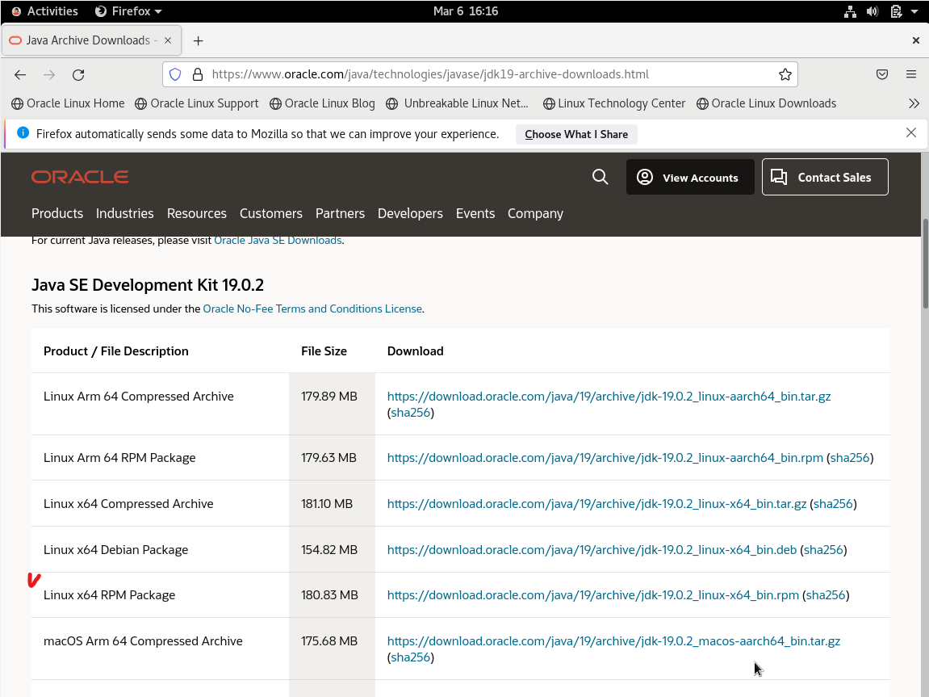This screenshot has width=929, height=697.
Task: Download jdk-19.0.2_macos-aarch64_bin.tar.gz link
Action: click(613, 641)
